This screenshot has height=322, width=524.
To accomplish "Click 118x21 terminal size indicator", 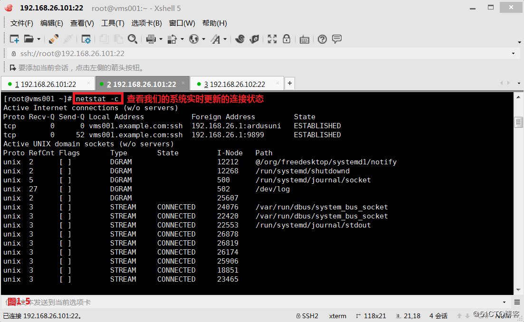I will [372, 316].
